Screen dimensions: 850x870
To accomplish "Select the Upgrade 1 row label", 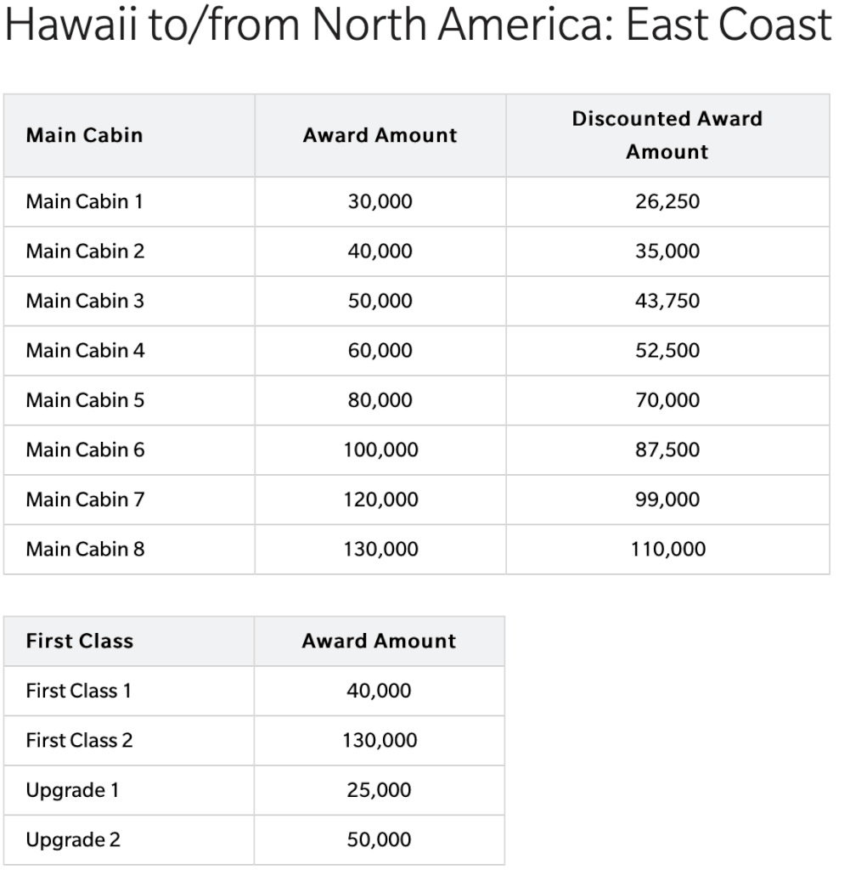I will click(x=72, y=790).
